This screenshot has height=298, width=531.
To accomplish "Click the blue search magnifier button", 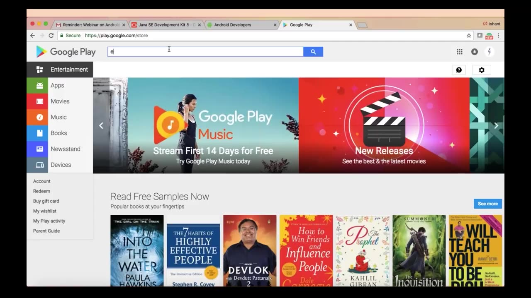I will click(313, 52).
